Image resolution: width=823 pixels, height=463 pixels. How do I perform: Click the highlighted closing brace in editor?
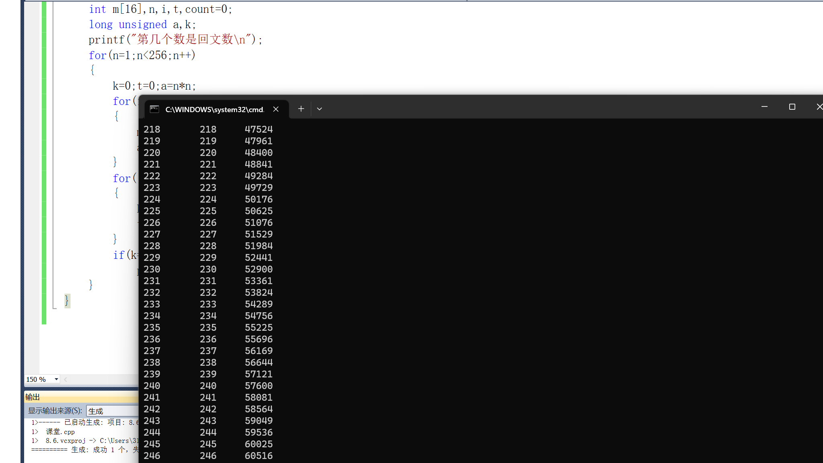pos(67,301)
